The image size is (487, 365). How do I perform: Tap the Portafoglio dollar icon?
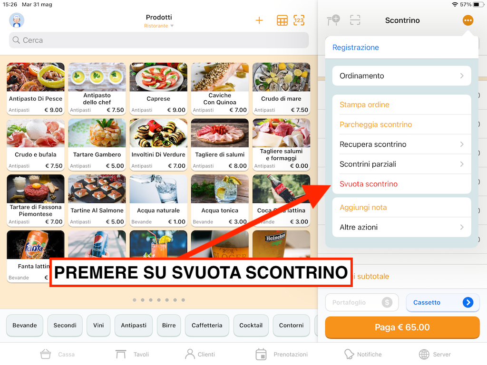coord(387,302)
